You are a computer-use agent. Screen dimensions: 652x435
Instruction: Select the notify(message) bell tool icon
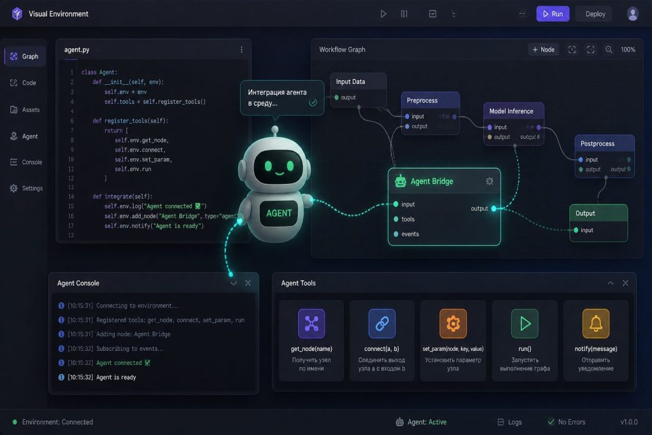[x=596, y=323]
